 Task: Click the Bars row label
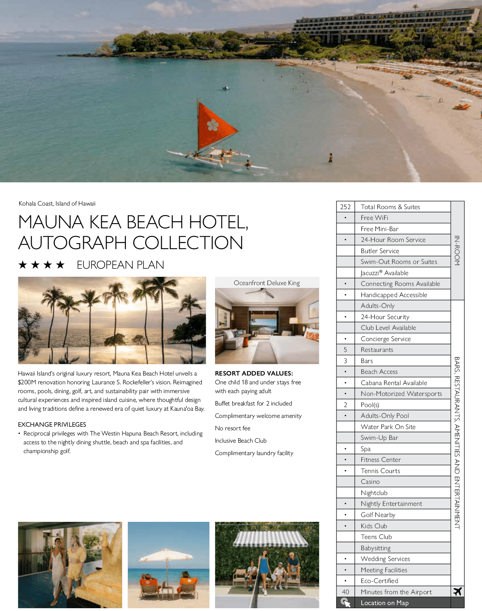pyautogui.click(x=366, y=361)
